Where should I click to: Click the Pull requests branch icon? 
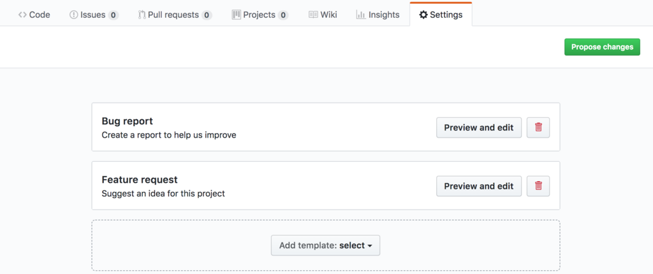[x=142, y=15]
